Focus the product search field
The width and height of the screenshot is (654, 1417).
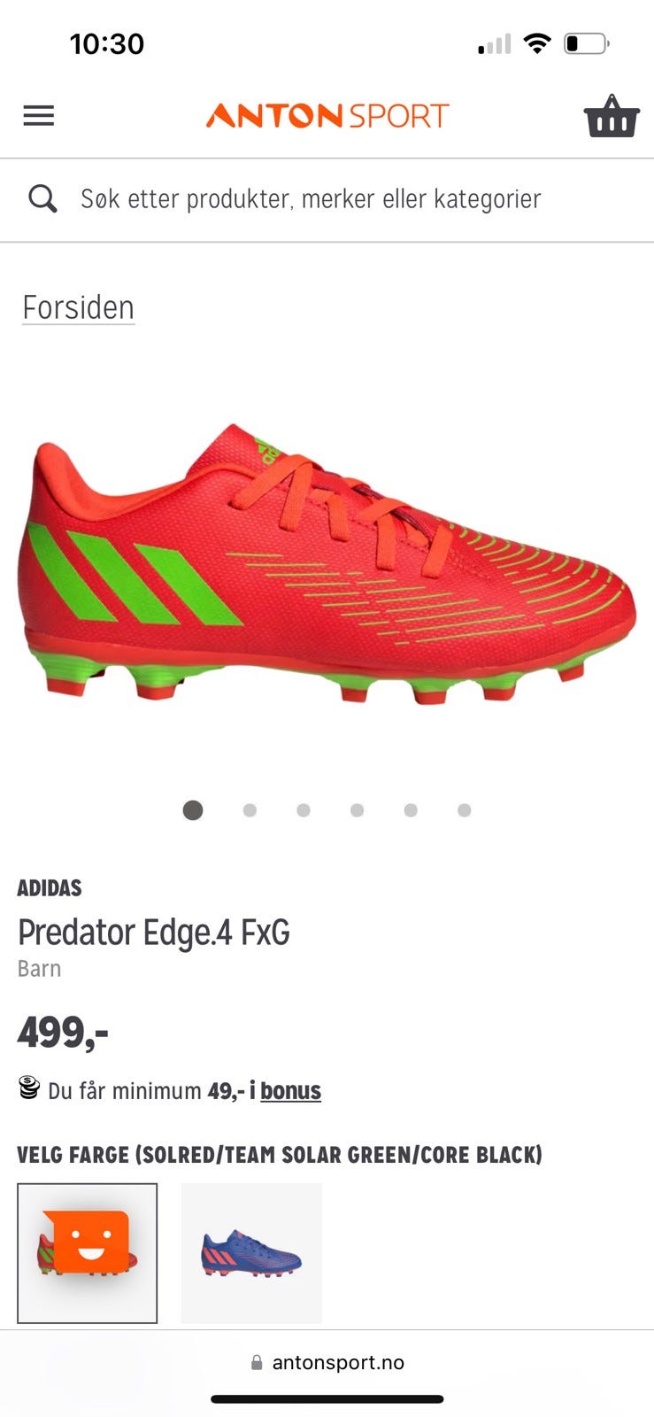[x=327, y=199]
